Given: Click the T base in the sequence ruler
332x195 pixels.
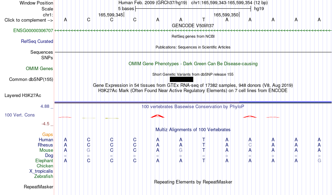Looking at the screenshot, I should click(204, 20).
